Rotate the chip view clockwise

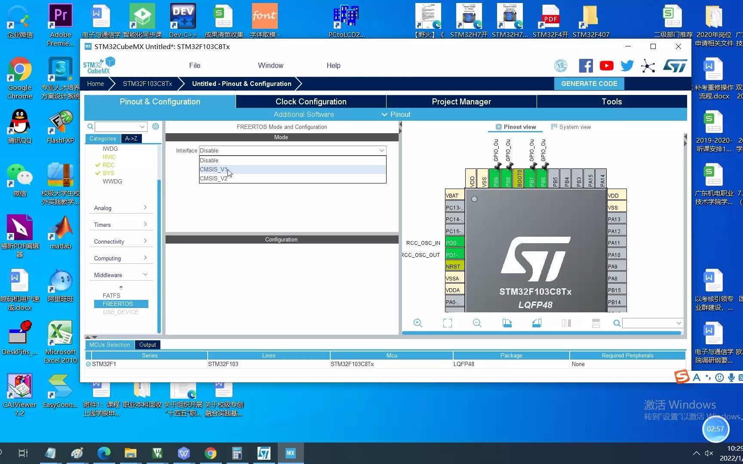[507, 323]
